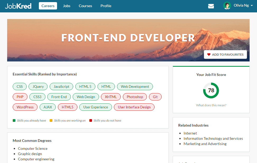
Task: Click the red PHP skill tag
Action: (x=20, y=97)
